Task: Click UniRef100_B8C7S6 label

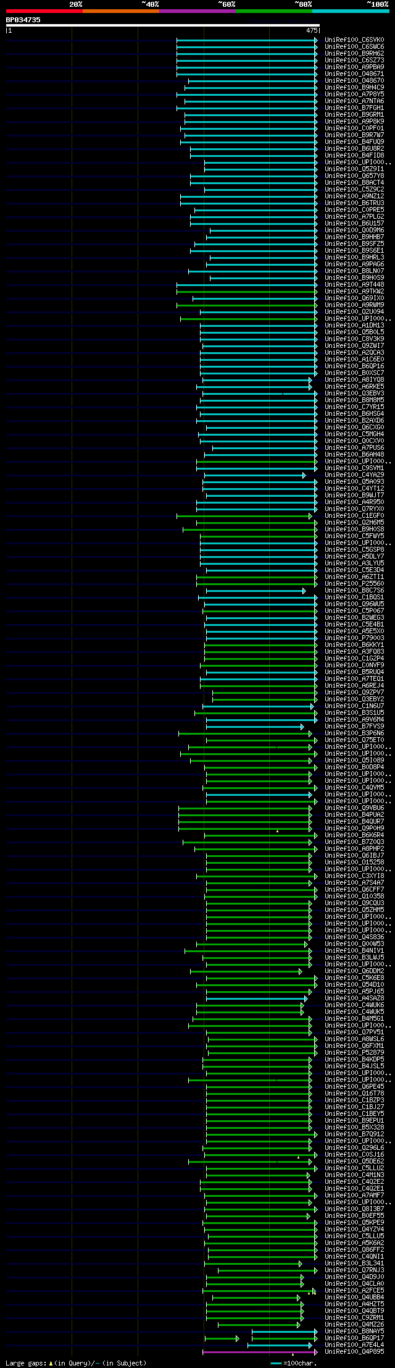Action: (x=354, y=591)
